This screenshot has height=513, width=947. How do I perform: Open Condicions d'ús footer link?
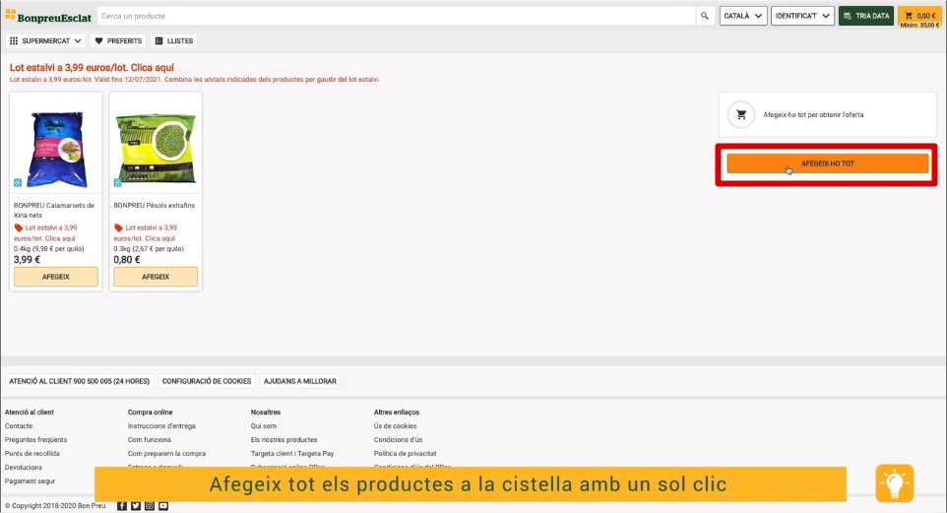coord(398,440)
